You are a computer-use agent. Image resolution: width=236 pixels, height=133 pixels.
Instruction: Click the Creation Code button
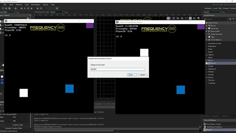[x=17, y=125]
